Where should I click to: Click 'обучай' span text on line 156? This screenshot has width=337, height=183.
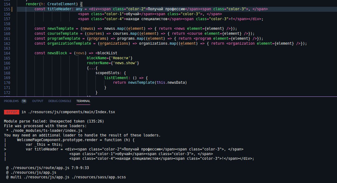(x=133, y=14)
